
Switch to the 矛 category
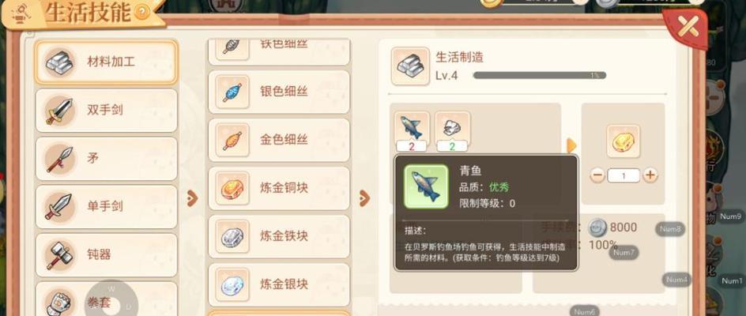pyautogui.click(x=107, y=159)
